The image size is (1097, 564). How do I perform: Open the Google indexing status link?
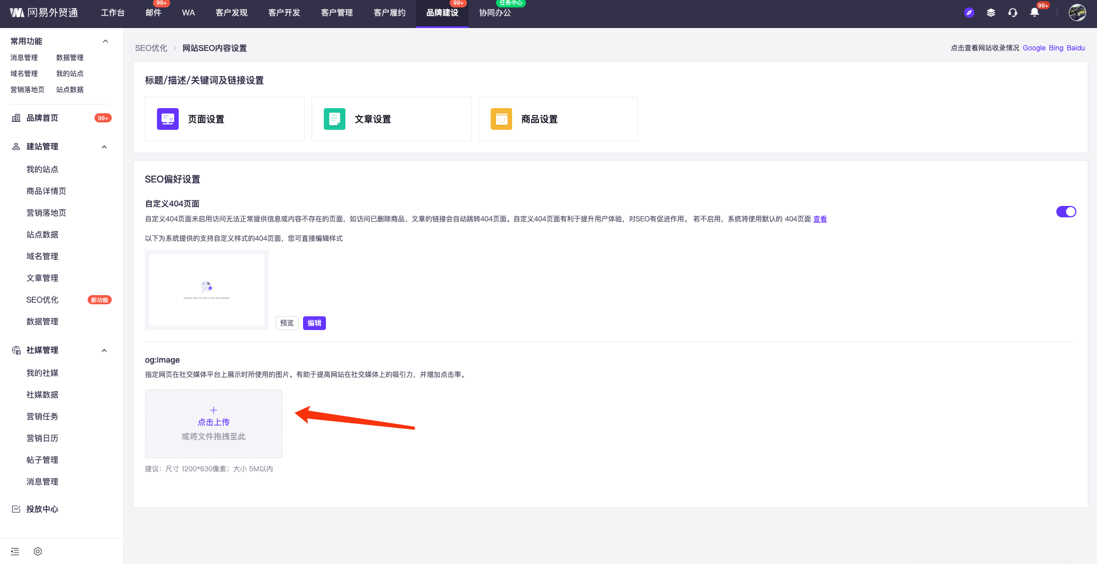point(1033,48)
